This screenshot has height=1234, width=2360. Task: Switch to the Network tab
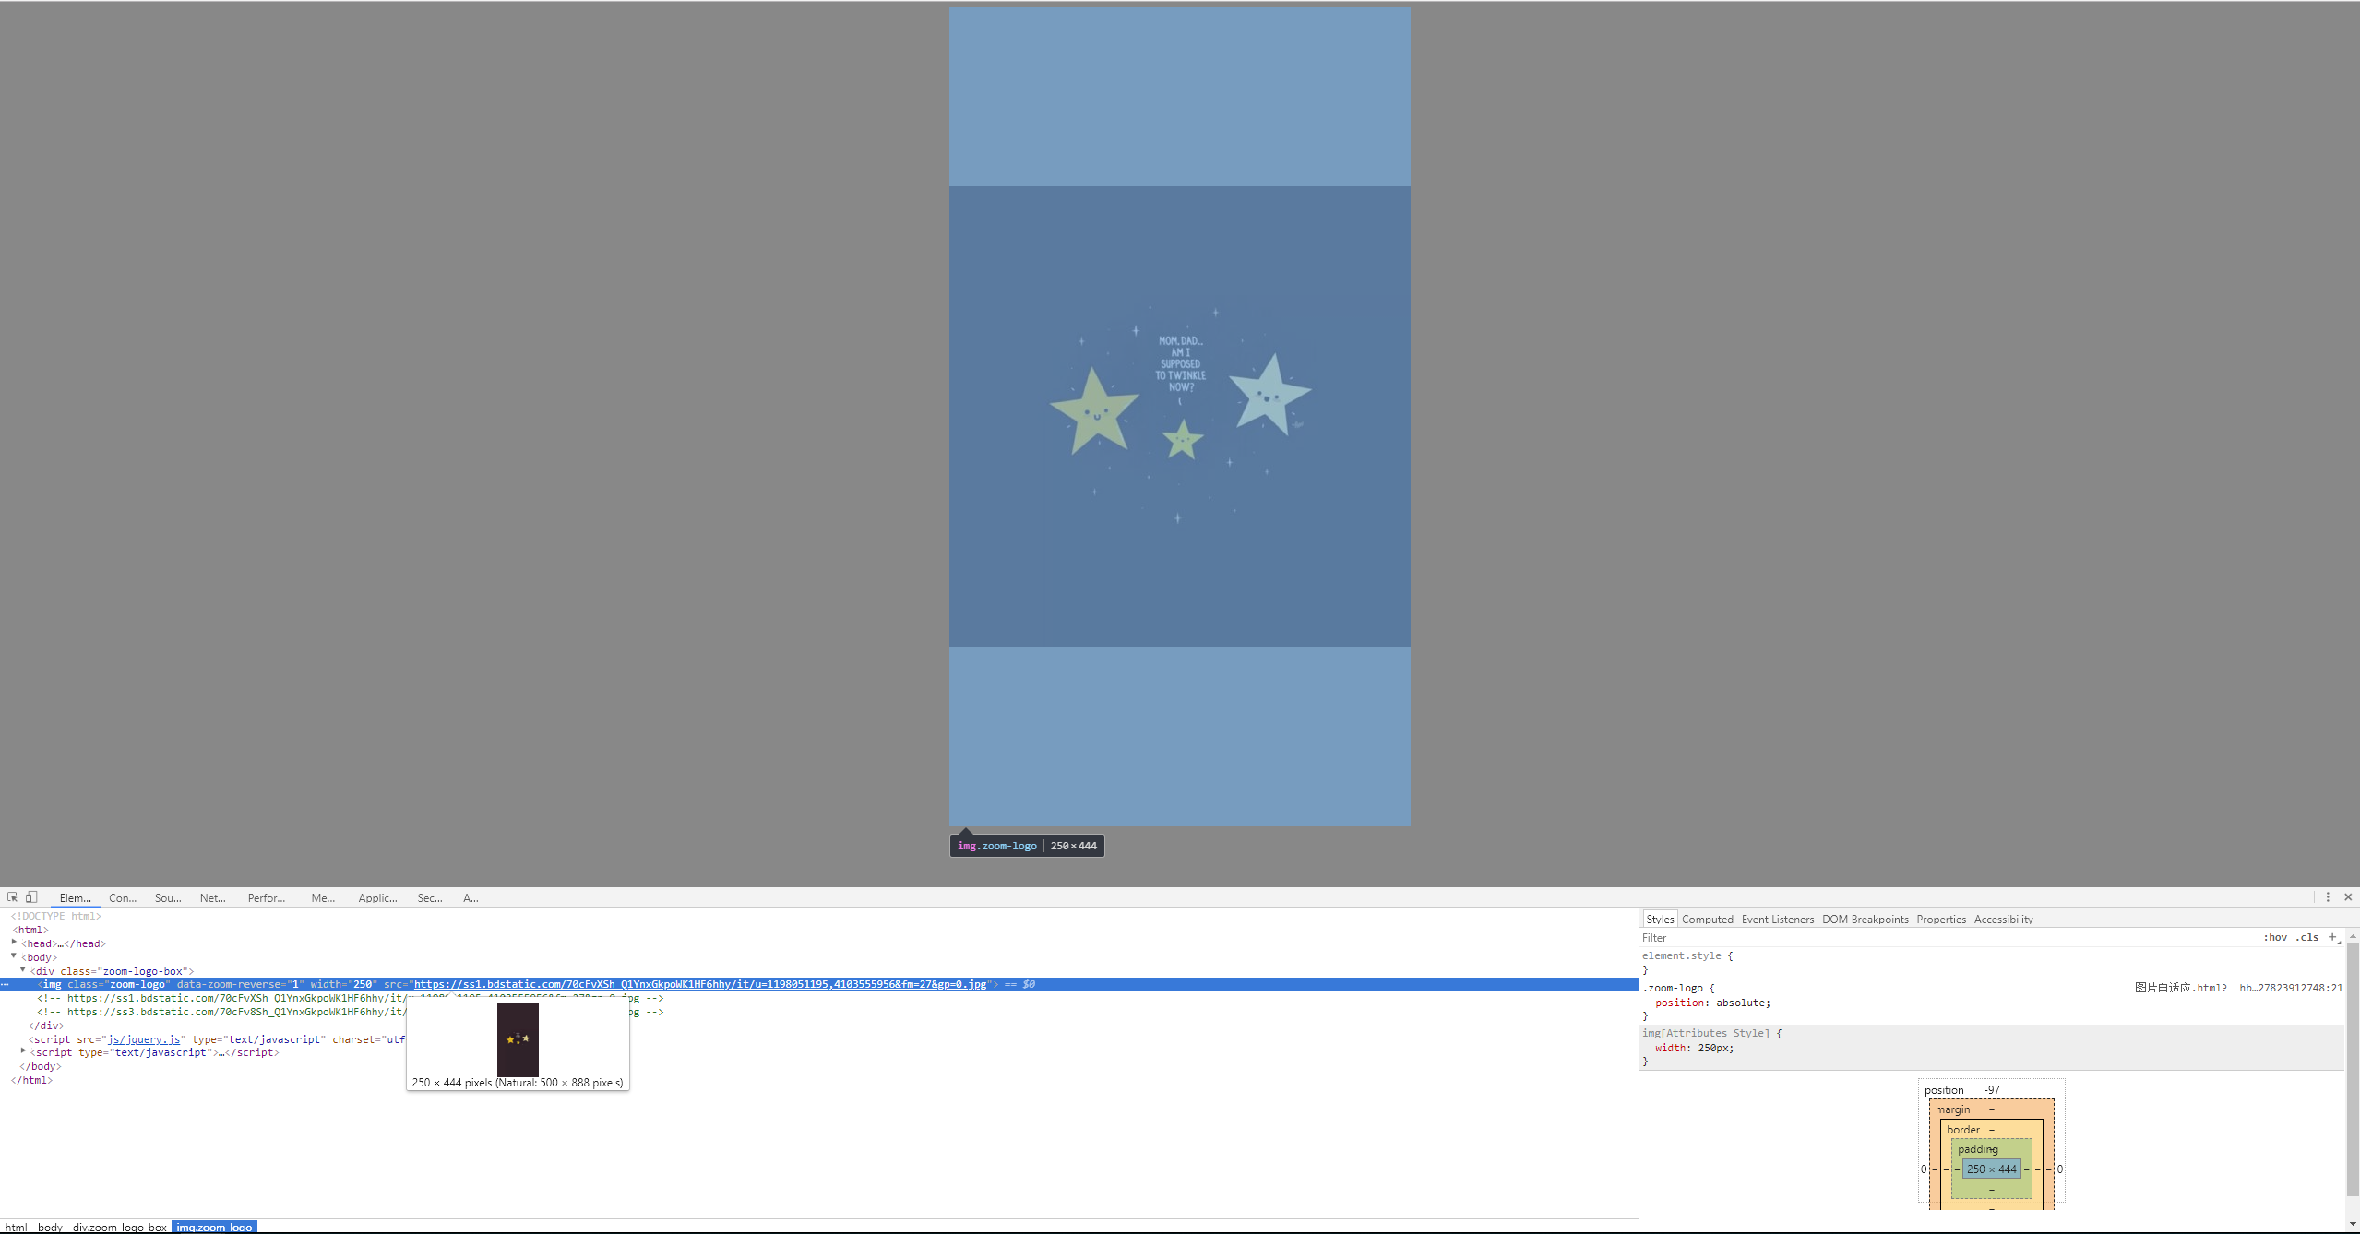(x=212, y=897)
